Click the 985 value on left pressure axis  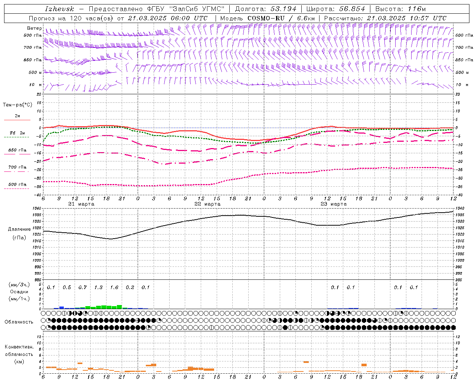38,280
